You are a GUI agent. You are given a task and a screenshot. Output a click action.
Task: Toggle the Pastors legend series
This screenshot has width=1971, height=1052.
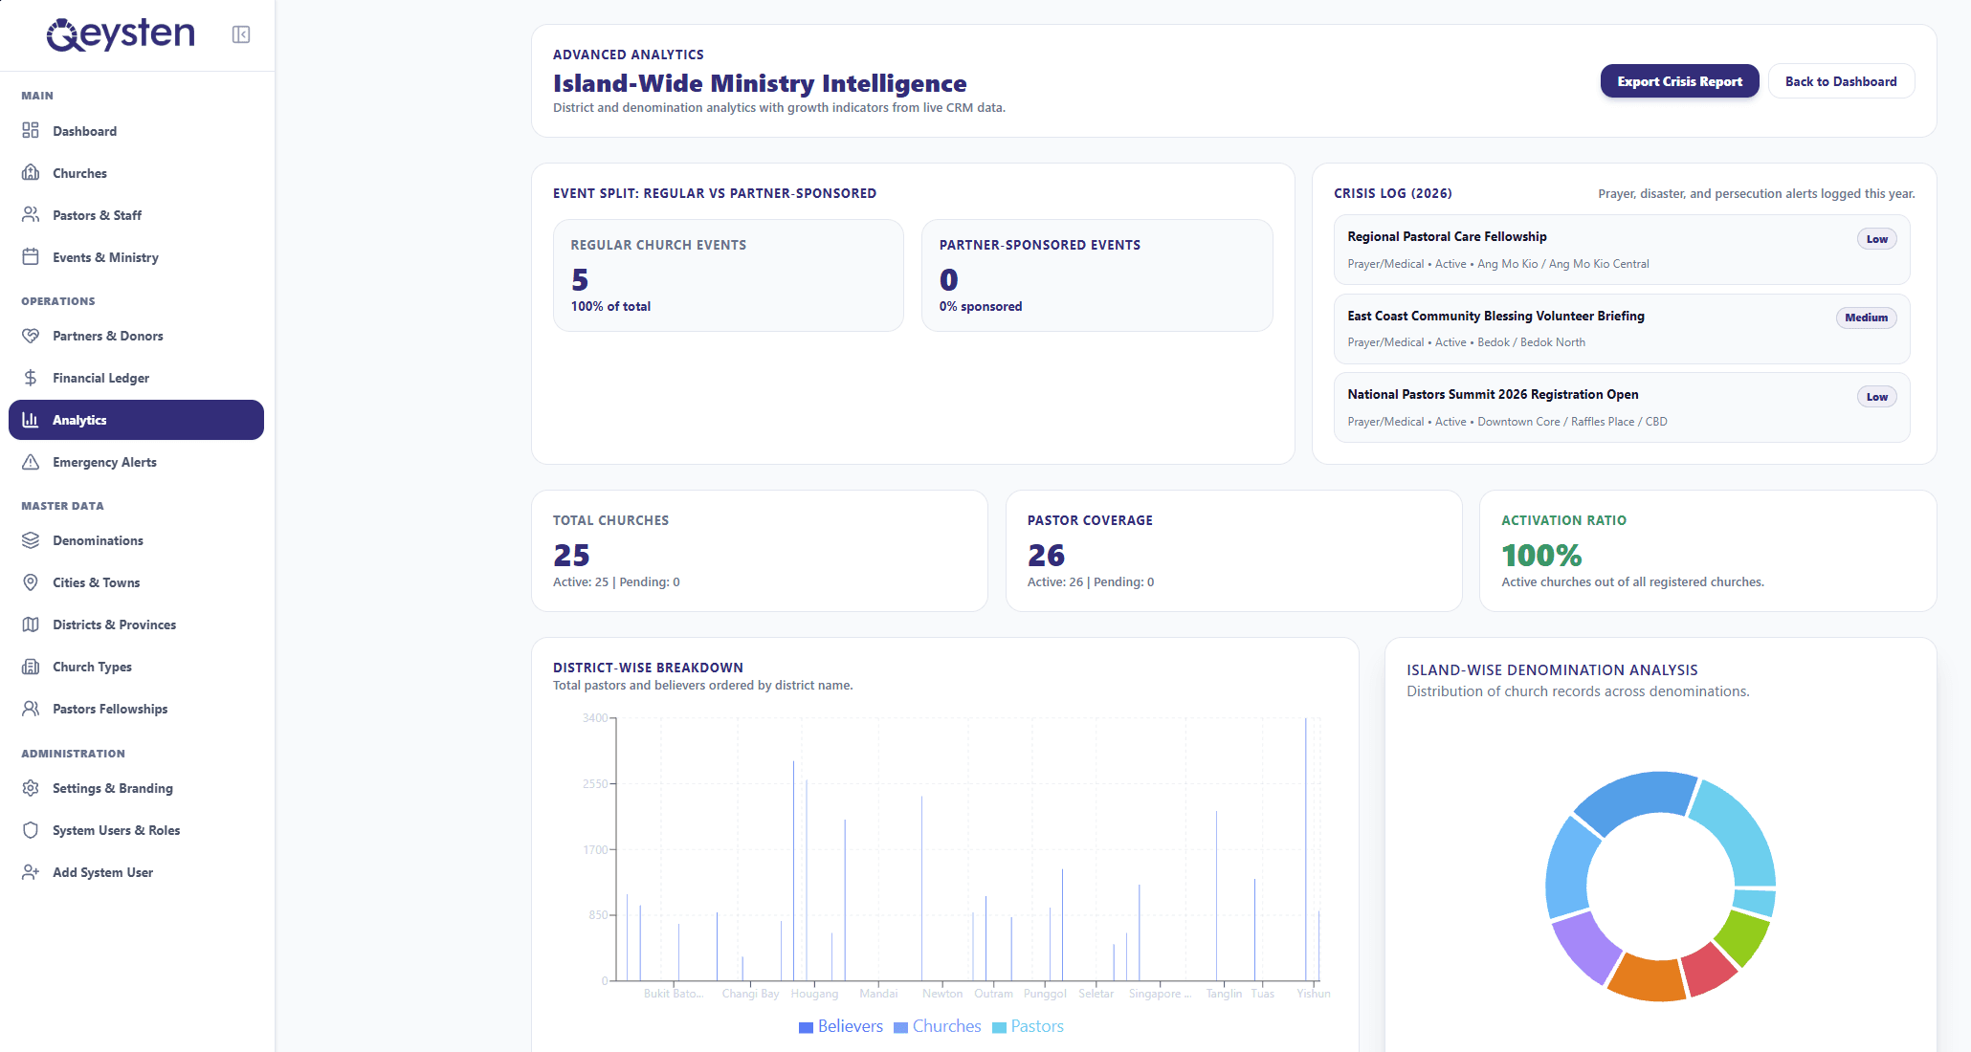coord(1028,1026)
